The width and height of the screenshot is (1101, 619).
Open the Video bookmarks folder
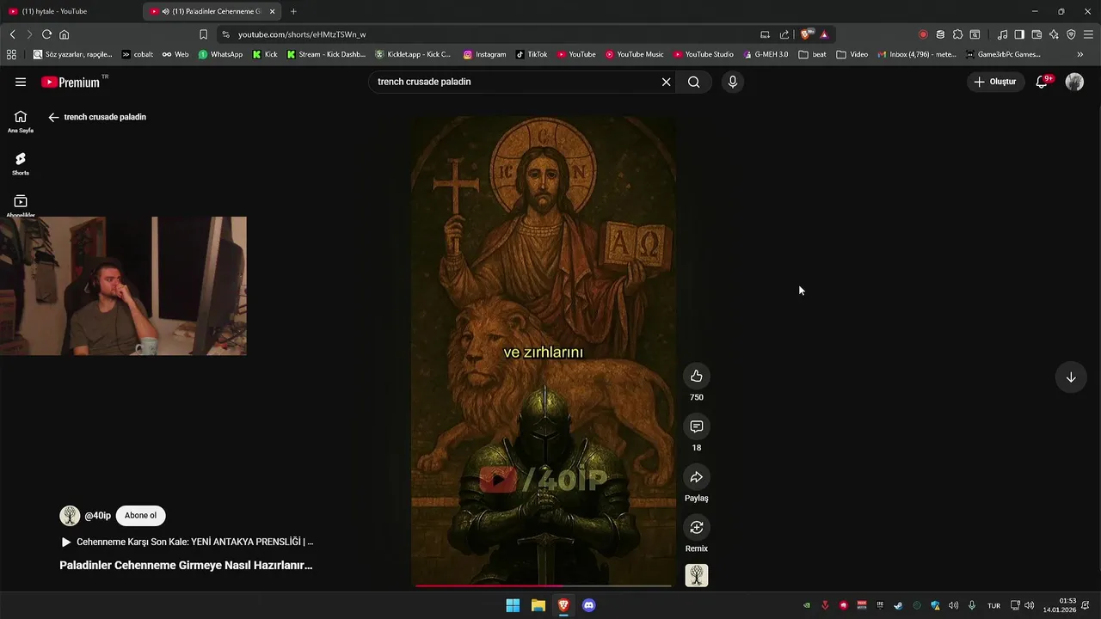coord(852,54)
